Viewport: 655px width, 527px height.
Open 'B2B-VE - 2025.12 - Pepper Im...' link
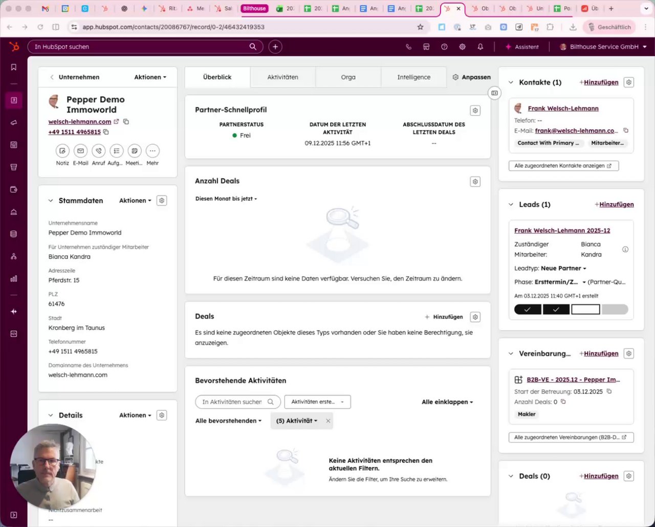tap(573, 380)
